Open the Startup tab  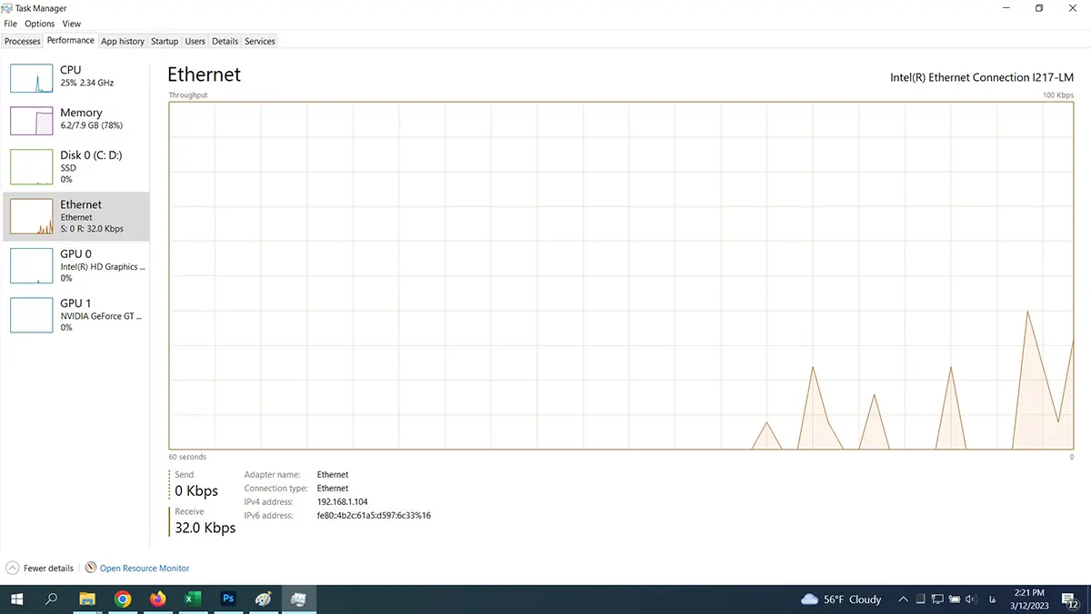[x=165, y=41]
